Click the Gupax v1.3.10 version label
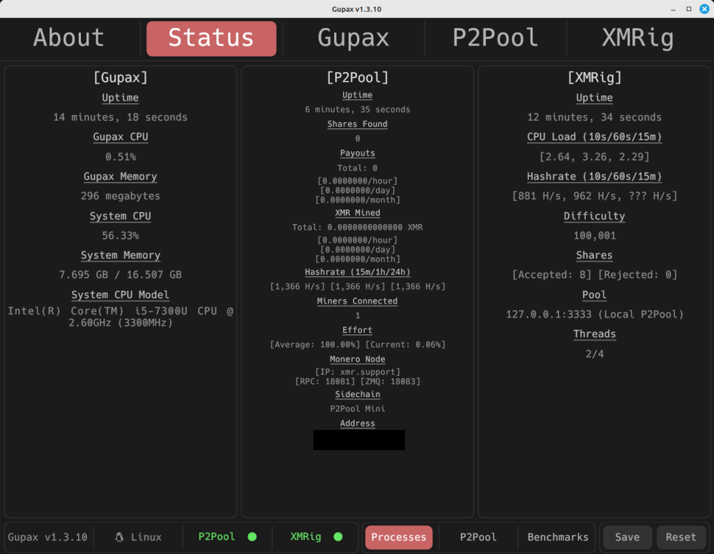Viewport: 714px width, 554px height. tap(47, 537)
